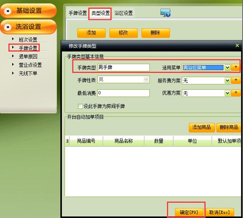243x218 pixels.
Task: Click the arrow icon on 基础设置
Action: (x=7, y=11)
